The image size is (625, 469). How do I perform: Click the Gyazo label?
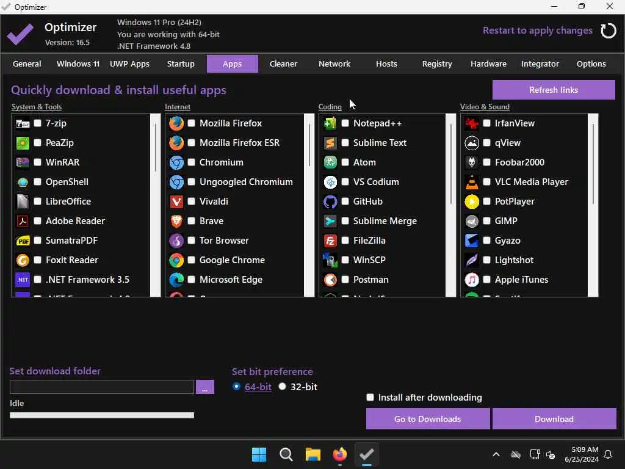click(x=507, y=241)
